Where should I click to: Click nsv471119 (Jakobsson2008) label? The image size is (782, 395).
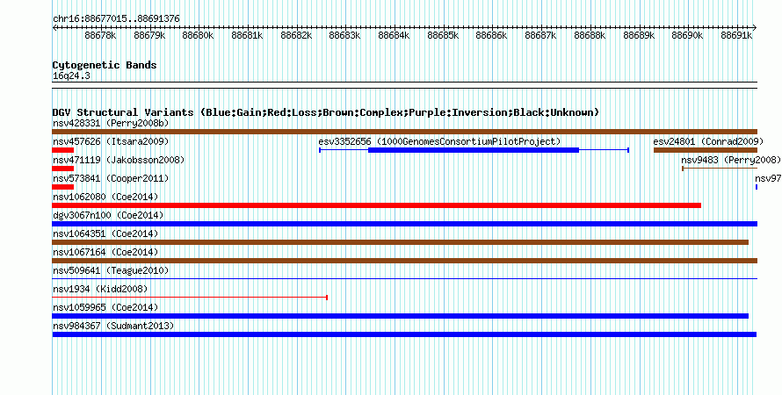(119, 160)
